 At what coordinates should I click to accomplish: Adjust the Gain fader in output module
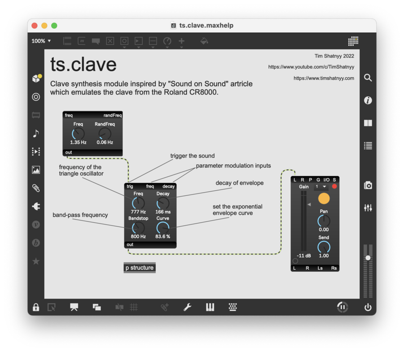(x=304, y=220)
